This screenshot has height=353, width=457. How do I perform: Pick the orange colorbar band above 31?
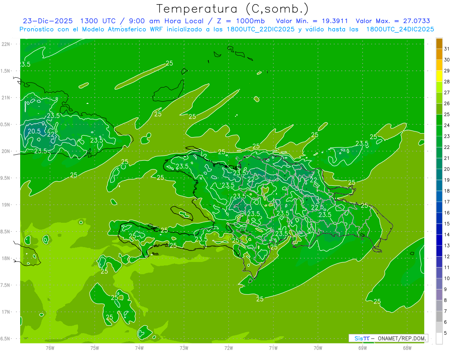point(439,43)
